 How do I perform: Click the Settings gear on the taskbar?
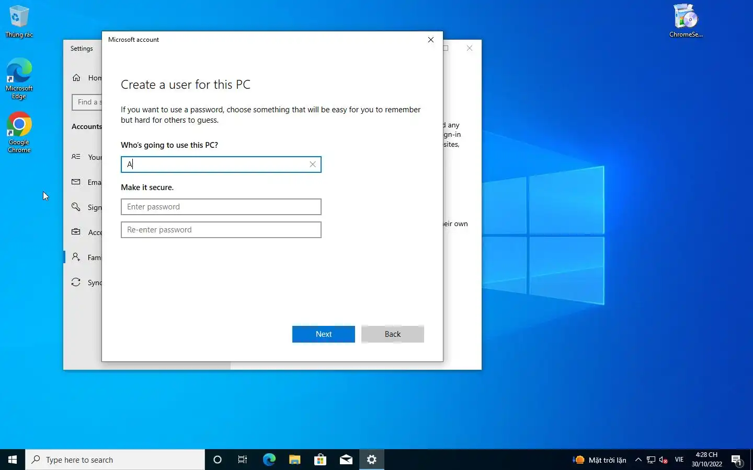(x=372, y=460)
